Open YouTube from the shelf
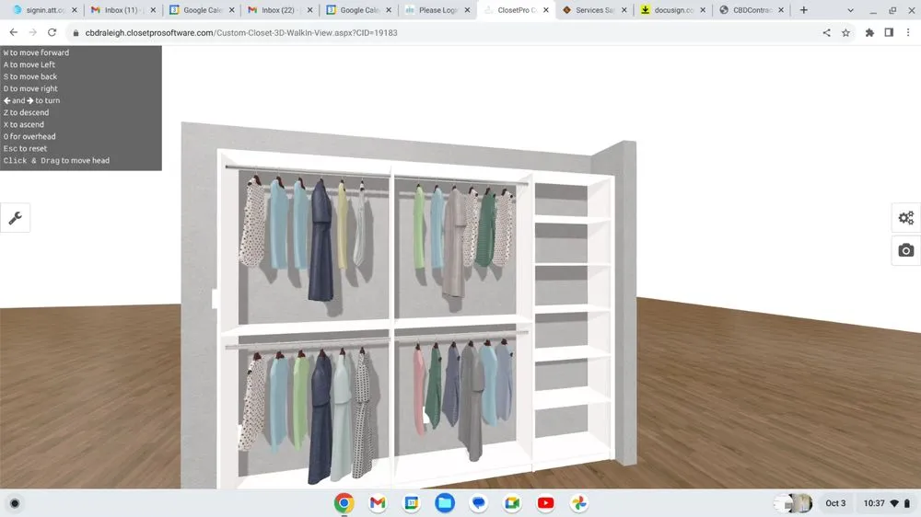This screenshot has width=921, height=517. pyautogui.click(x=545, y=503)
